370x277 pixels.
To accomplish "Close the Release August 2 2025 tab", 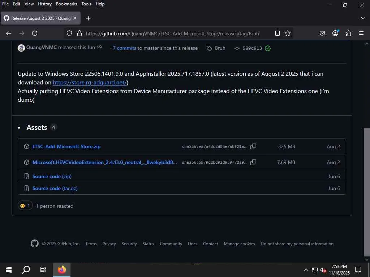I will [x=75, y=18].
